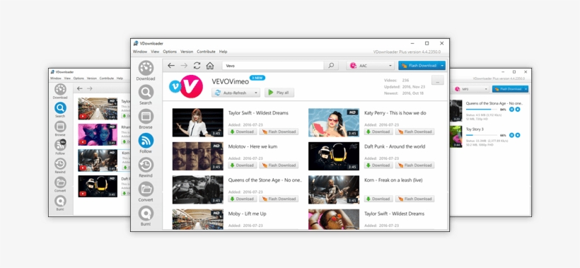Reload the page with the refresh icon

click(x=197, y=66)
